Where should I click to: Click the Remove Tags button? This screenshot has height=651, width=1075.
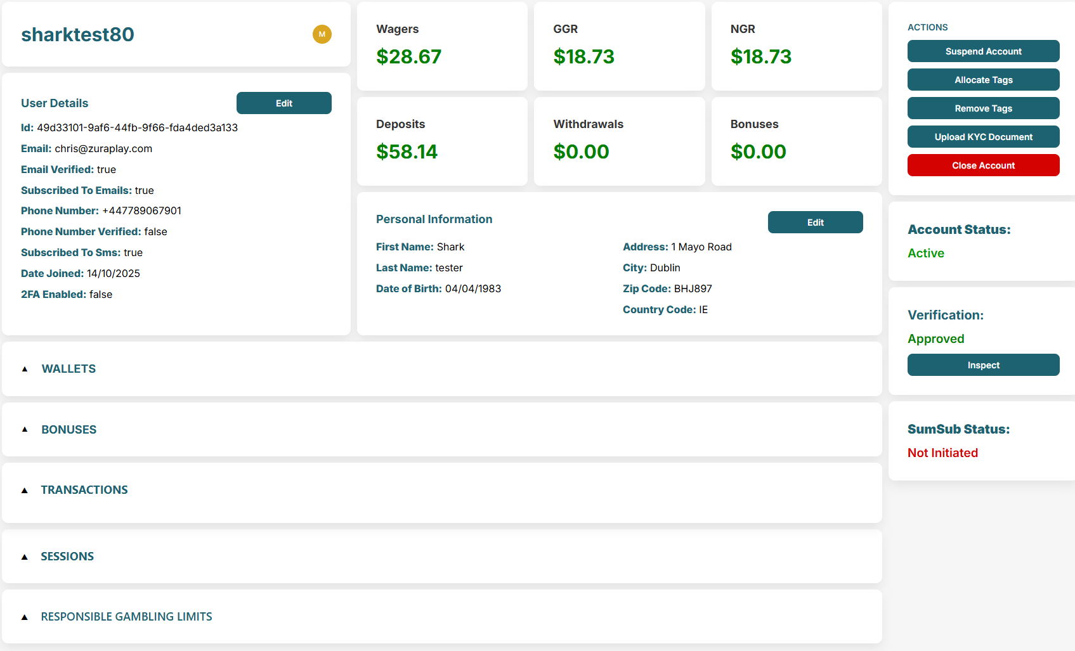point(983,108)
